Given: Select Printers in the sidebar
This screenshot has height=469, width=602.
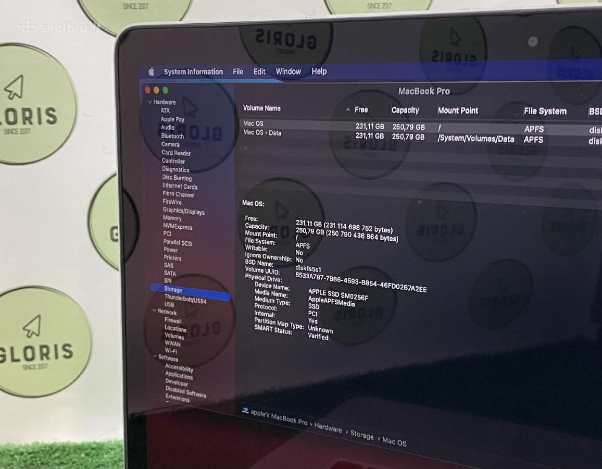Looking at the screenshot, I should click(x=172, y=258).
